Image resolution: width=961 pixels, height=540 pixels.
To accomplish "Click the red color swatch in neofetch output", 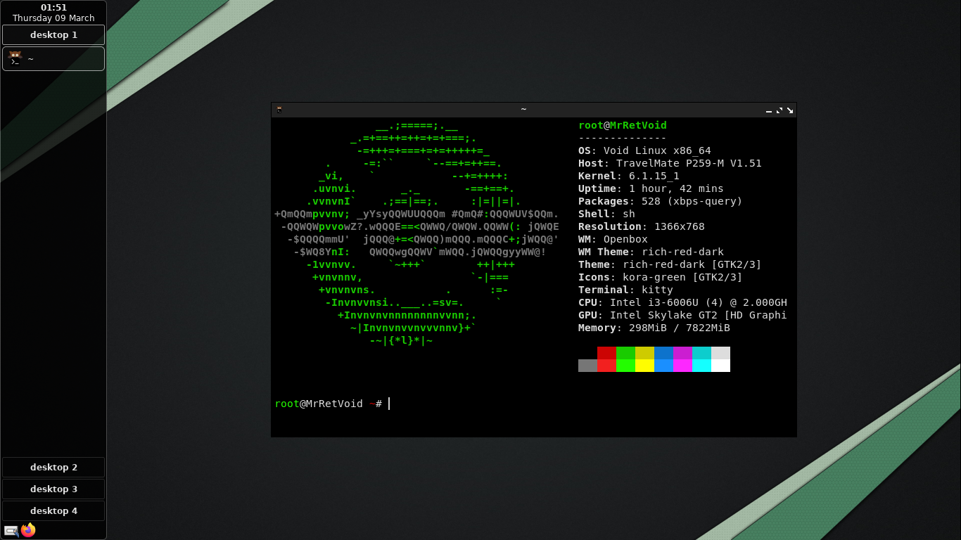I will (606, 359).
